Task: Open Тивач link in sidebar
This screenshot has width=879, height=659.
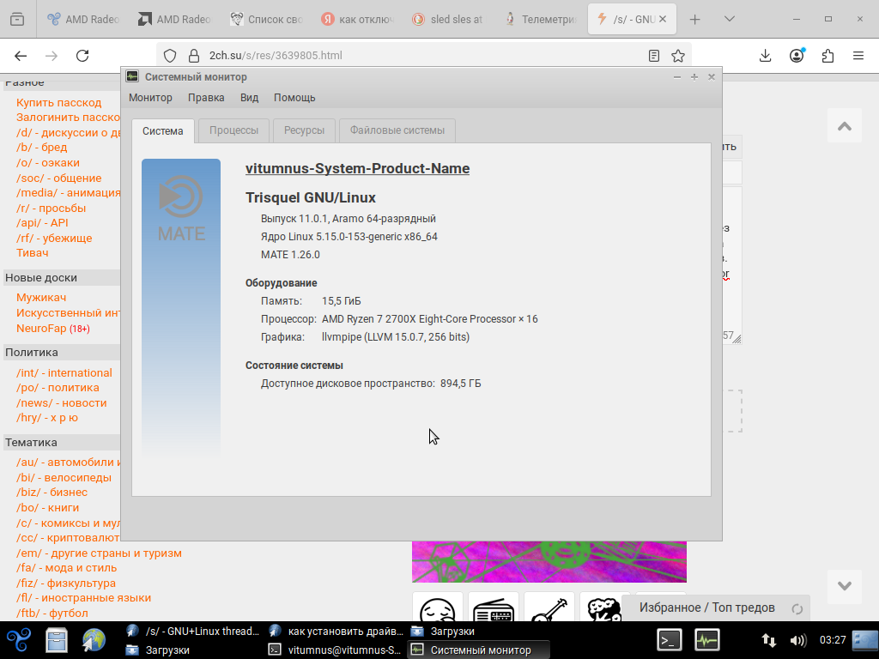Action: (x=33, y=253)
